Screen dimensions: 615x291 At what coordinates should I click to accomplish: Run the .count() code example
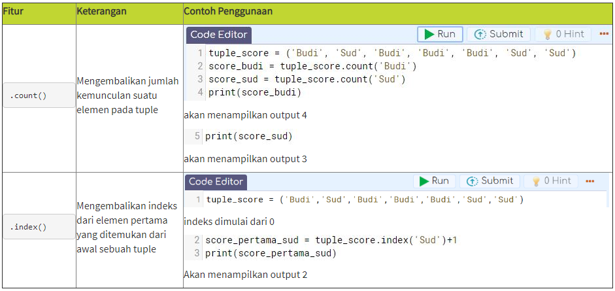(440, 34)
